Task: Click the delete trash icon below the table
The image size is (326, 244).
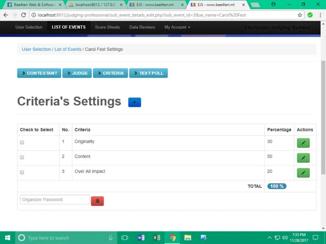Action: 97,201
